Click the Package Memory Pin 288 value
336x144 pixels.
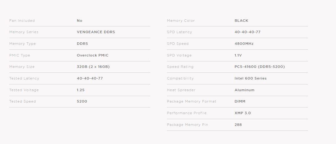(x=238, y=125)
